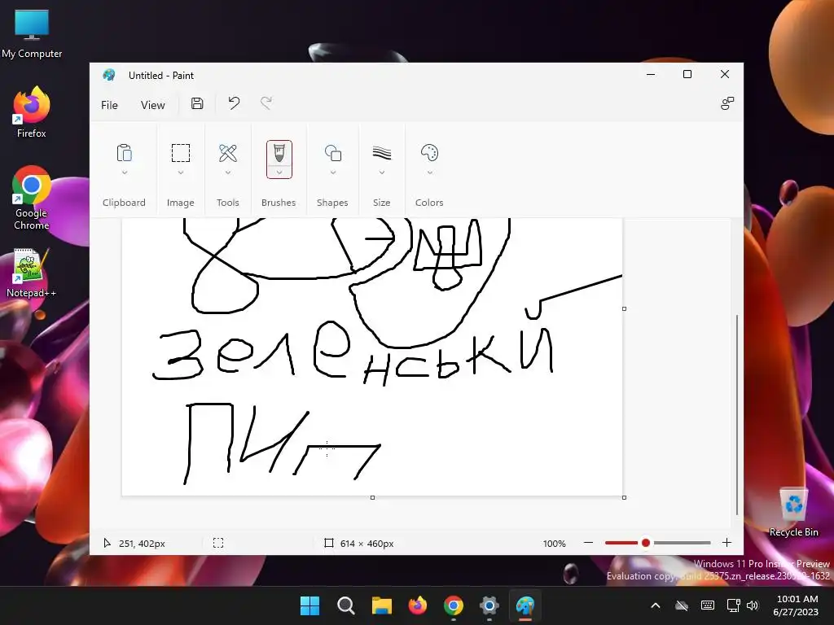The image size is (834, 625).
Task: Select the Recycle Bin desktop icon
Action: point(793,513)
